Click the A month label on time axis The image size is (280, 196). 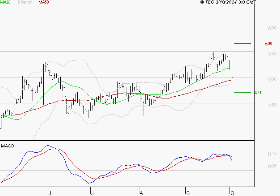141,193
